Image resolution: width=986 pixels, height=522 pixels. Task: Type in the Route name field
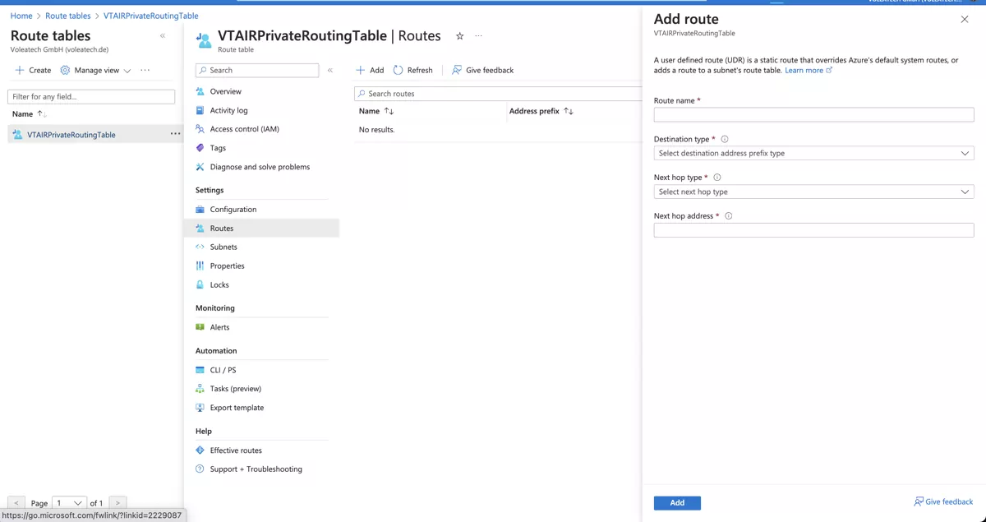point(813,114)
